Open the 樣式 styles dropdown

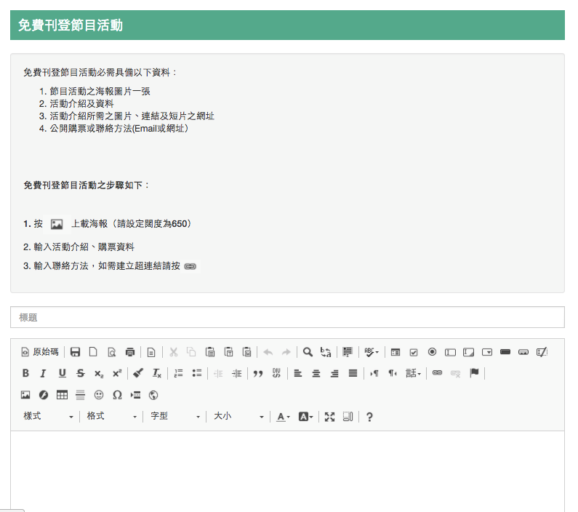tap(49, 416)
